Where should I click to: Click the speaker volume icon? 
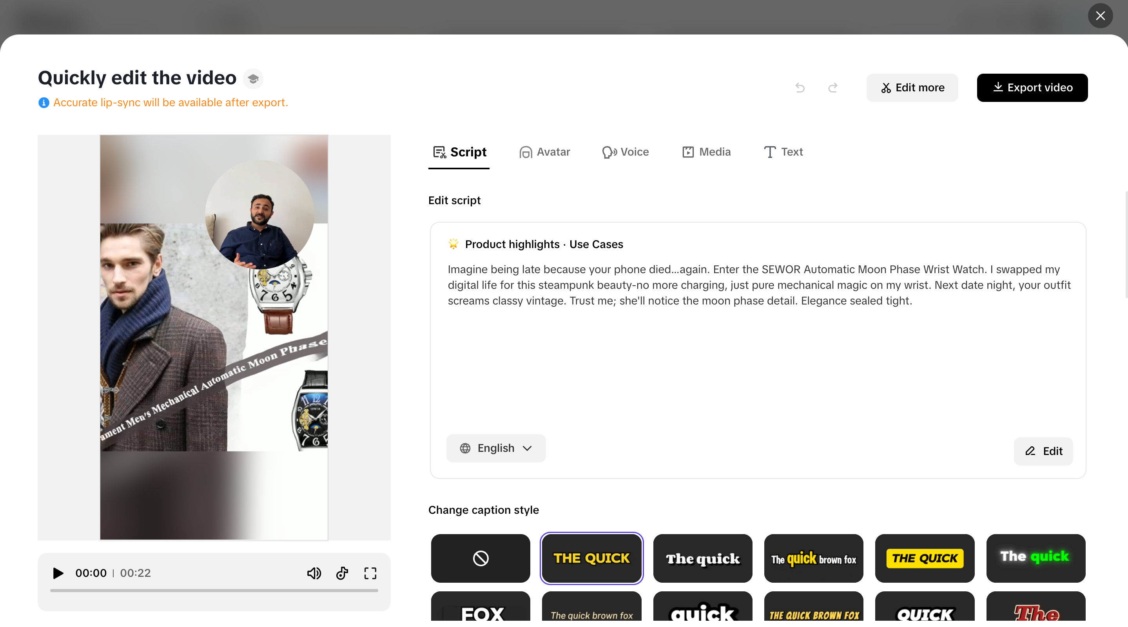314,573
